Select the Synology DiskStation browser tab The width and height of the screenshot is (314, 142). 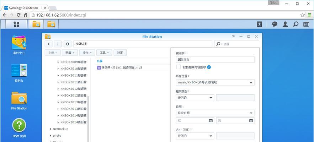pos(25,8)
